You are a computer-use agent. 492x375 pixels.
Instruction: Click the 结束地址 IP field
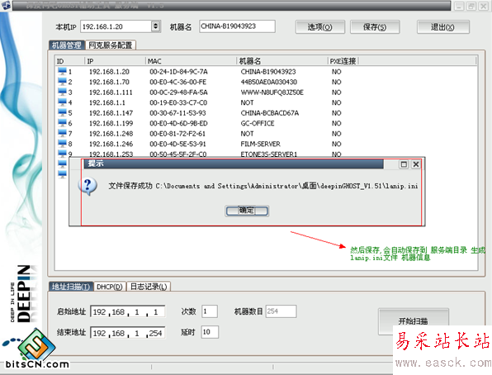[128, 333]
